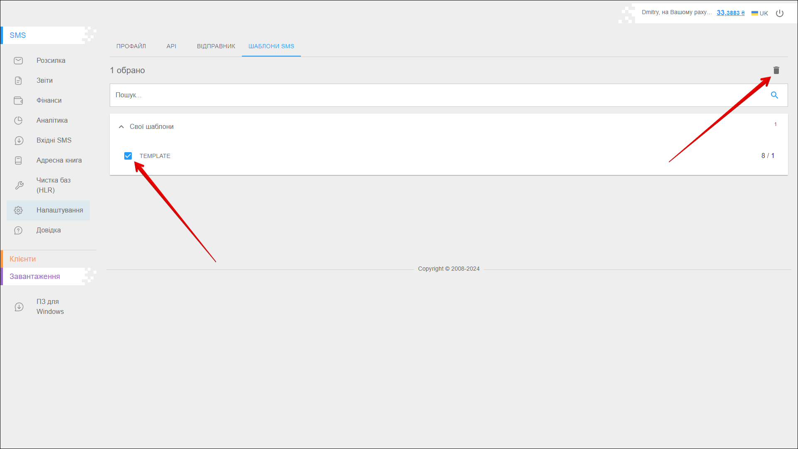This screenshot has width=798, height=449.
Task: Switch to the ПРОФАЙЛ tab
Action: pos(131,46)
